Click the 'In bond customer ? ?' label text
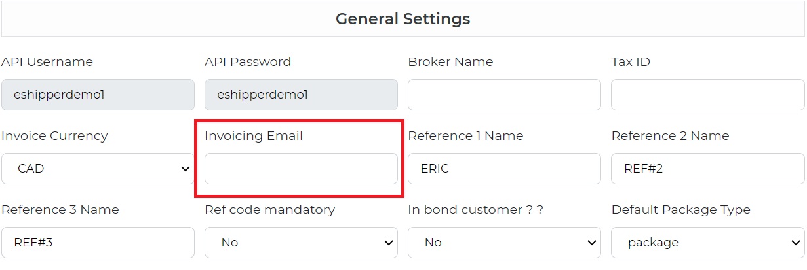 pos(476,210)
